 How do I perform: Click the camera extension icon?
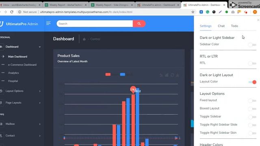coord(233,12)
